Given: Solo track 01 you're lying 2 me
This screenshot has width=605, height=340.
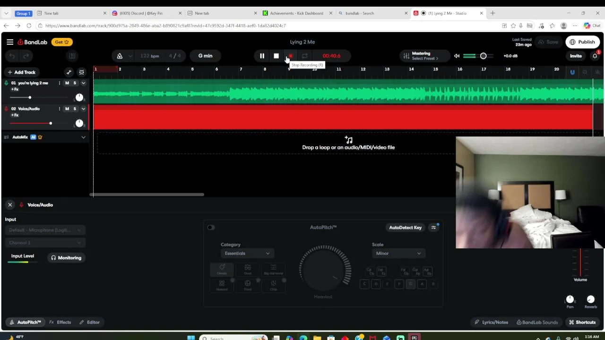Looking at the screenshot, I should coord(74,83).
